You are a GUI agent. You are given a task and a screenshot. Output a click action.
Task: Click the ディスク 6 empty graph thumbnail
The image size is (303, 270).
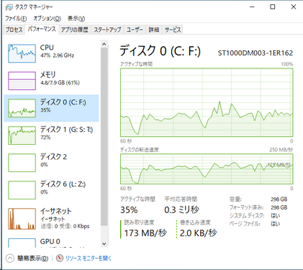[x=22, y=190]
